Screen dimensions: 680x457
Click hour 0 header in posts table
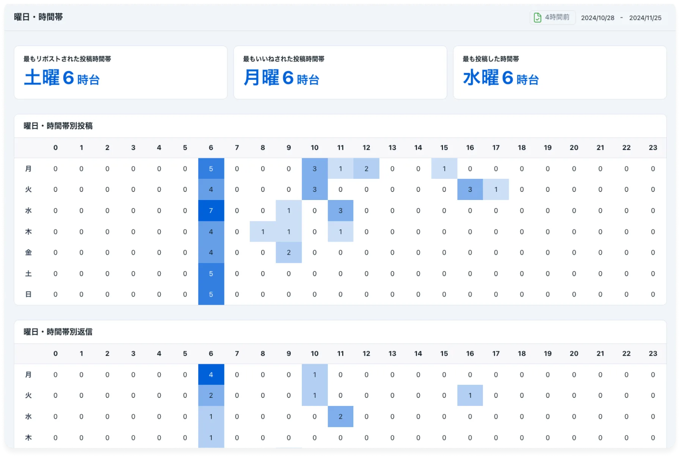click(x=56, y=148)
